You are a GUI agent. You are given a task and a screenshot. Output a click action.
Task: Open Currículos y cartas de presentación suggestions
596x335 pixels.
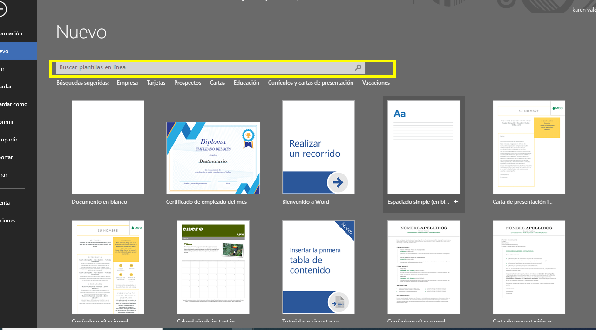pos(311,82)
